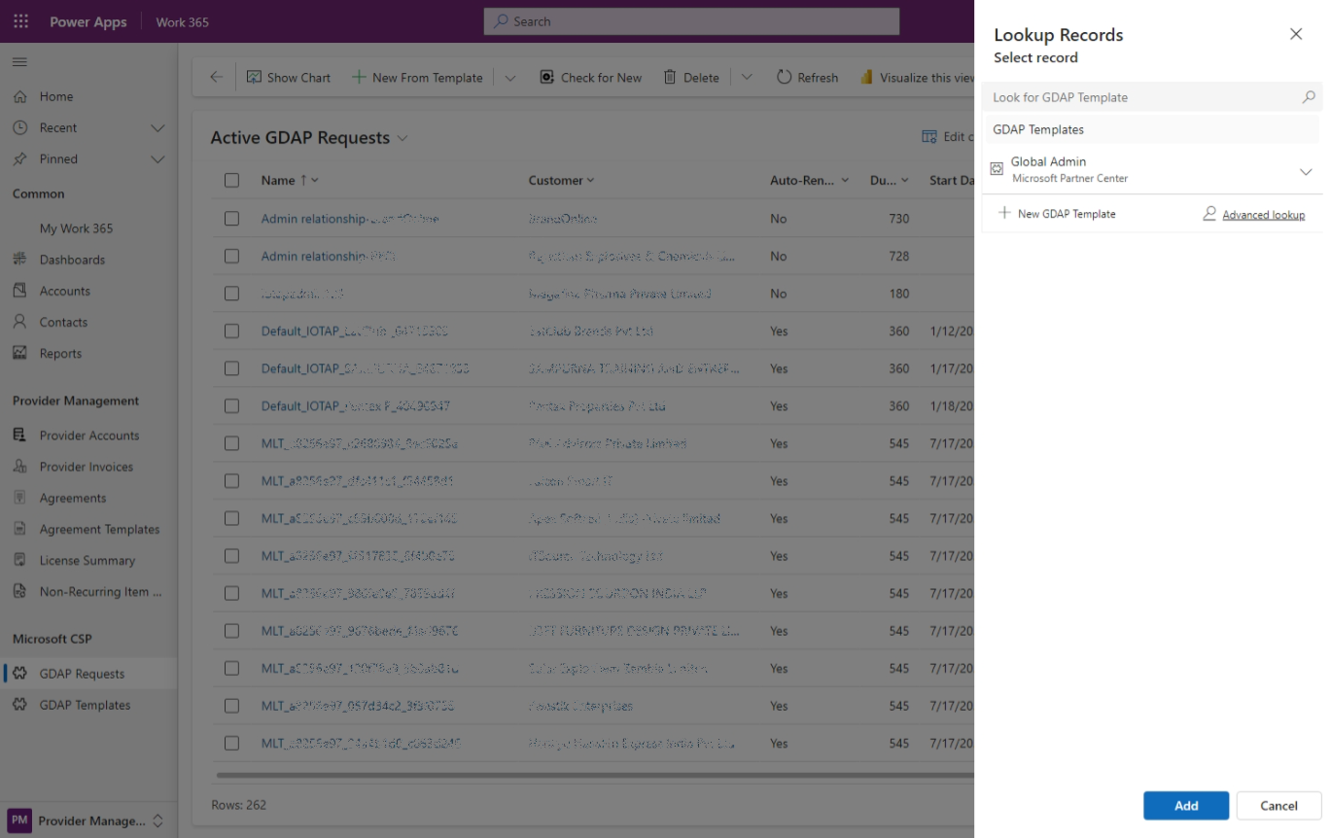The width and height of the screenshot is (1330, 838).
Task: Click the GDAP Requests gear icon
Action: (19, 674)
